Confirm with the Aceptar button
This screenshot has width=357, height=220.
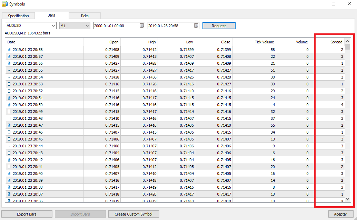click(340, 214)
